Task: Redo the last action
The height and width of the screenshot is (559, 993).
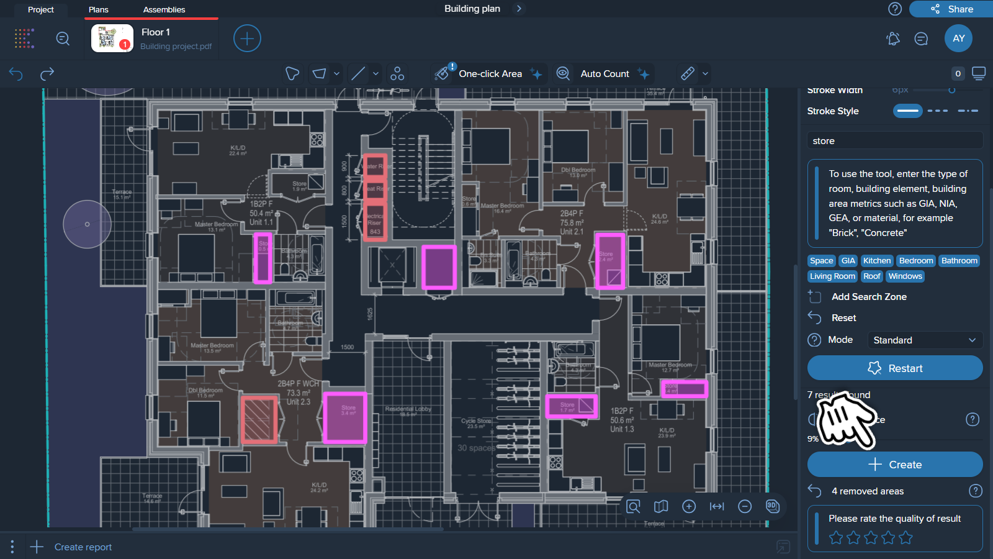Action: click(47, 74)
